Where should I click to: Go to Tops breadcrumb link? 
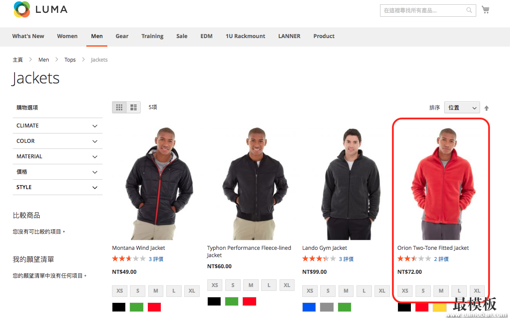[x=70, y=59]
